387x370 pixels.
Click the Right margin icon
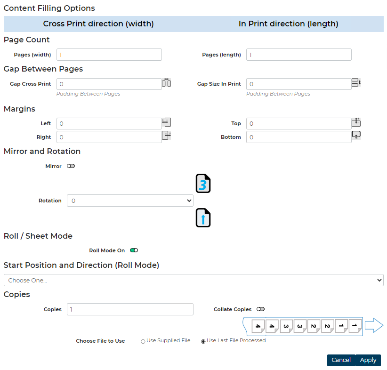[x=166, y=136]
